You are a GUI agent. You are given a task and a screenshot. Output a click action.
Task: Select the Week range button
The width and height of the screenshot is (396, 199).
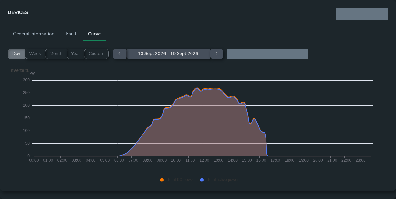click(35, 54)
